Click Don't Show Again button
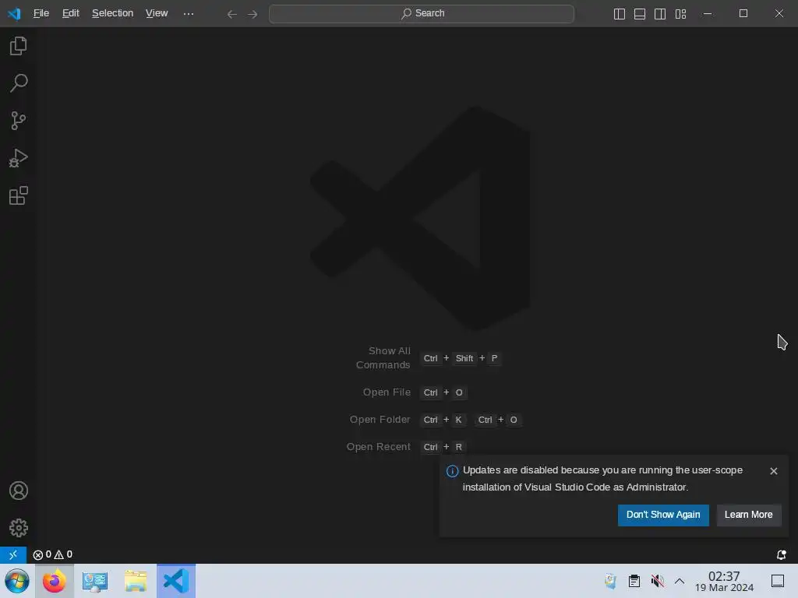This screenshot has width=798, height=598. 663,515
